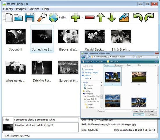Open the file type filter combo box
Screen dimensions: 160x140
point(145,111)
